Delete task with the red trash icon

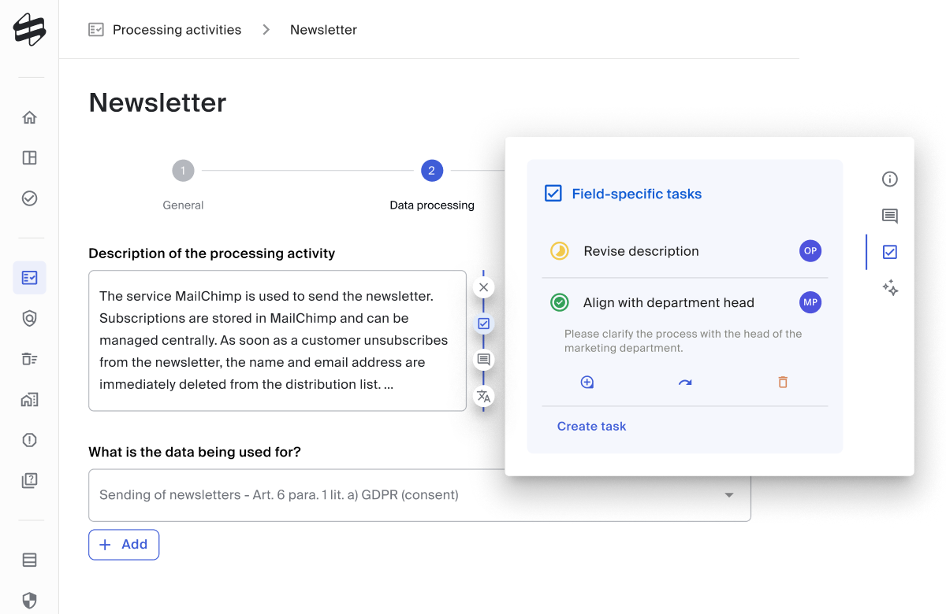(x=783, y=383)
